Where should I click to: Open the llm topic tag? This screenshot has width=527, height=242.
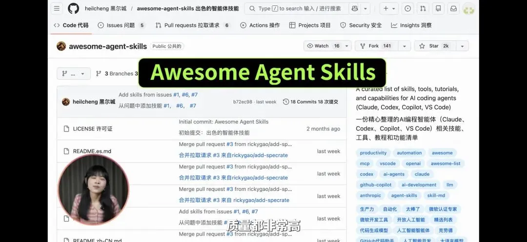tap(450, 185)
